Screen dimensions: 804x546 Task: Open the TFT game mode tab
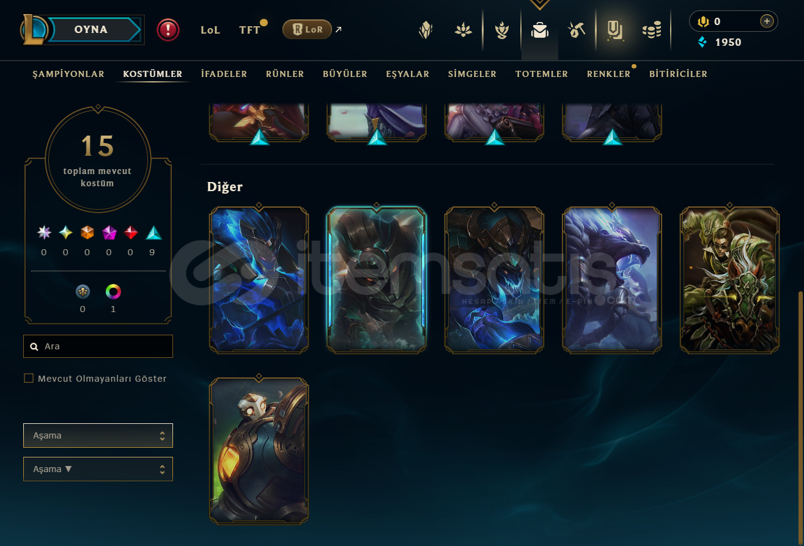(249, 30)
